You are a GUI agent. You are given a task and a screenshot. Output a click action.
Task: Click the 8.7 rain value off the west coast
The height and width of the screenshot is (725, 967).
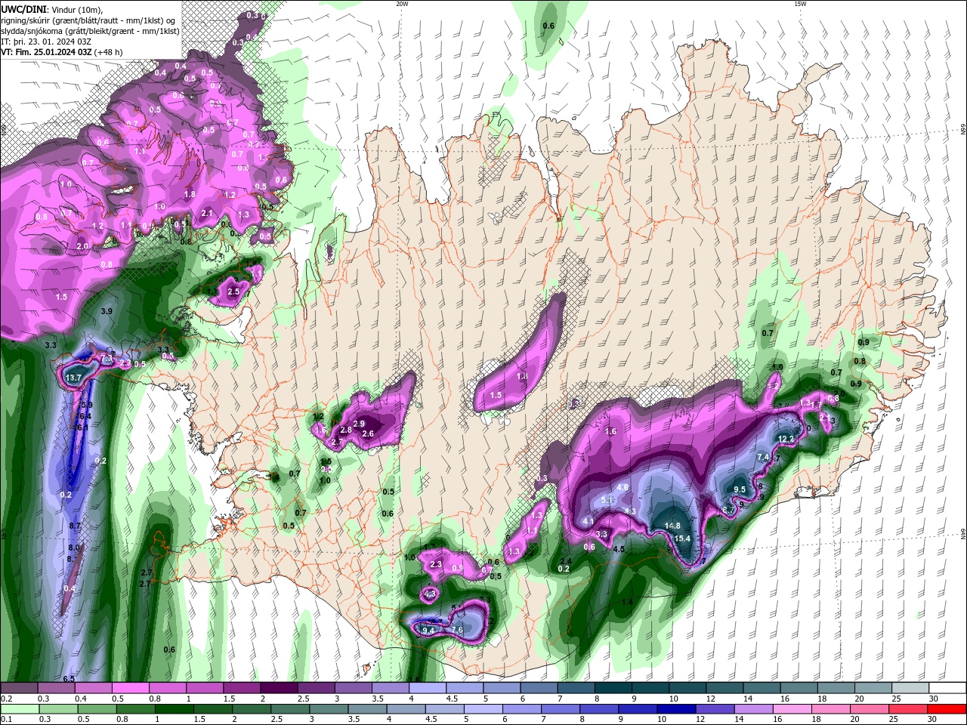[75, 526]
